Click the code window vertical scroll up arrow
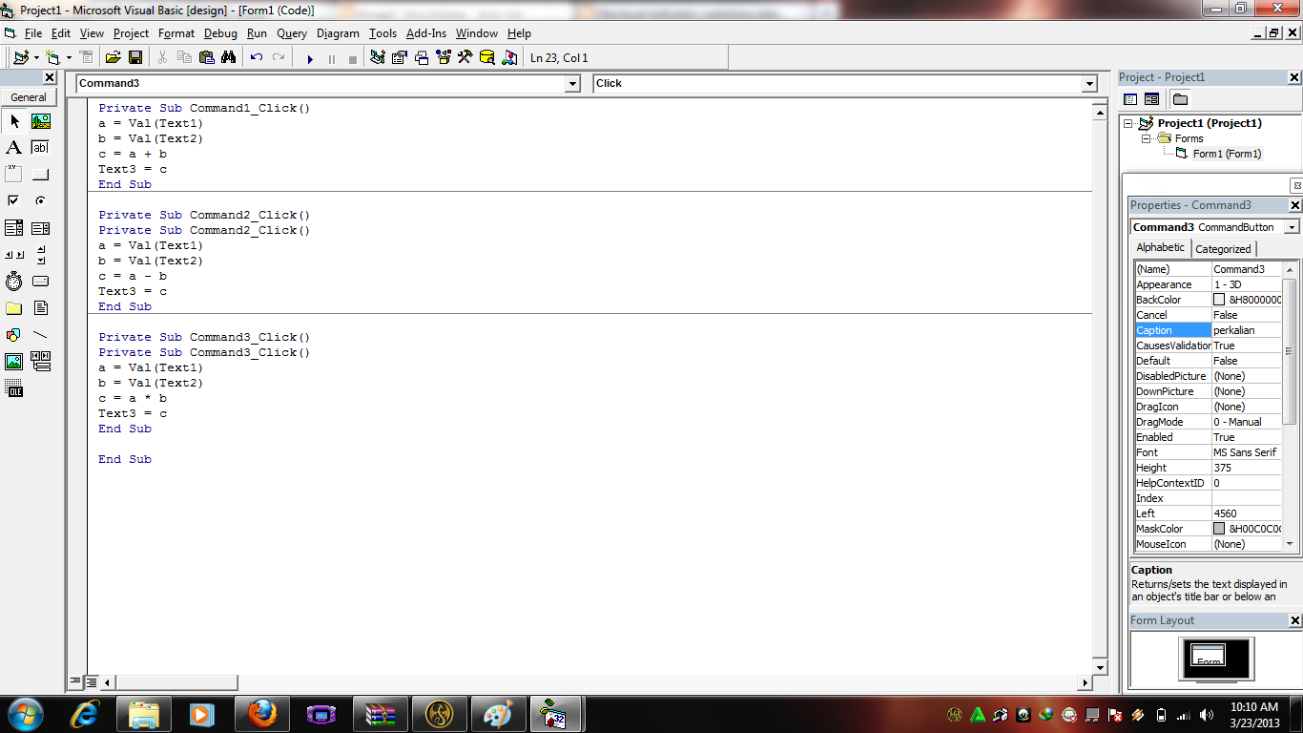 pyautogui.click(x=1100, y=114)
